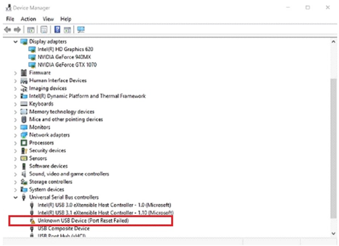The height and width of the screenshot is (246, 339).
Task: Click the scrollbar up arrow
Action: pos(333,41)
